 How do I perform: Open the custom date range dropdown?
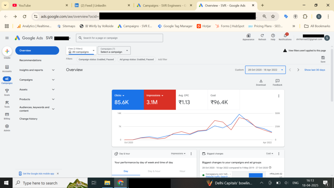click(265, 70)
